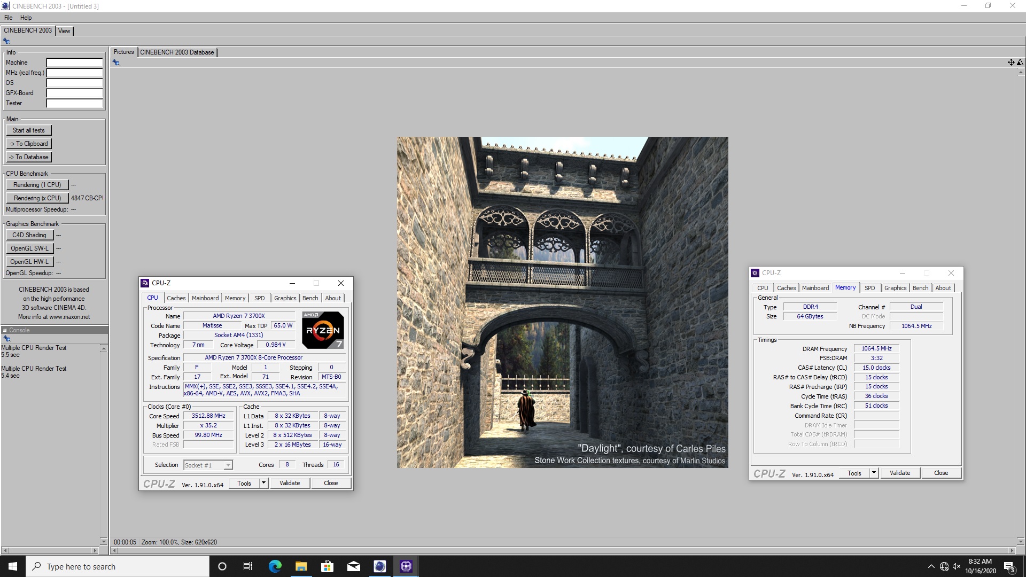
Task: Open Graphics tab in left CPU-Z
Action: (x=285, y=298)
